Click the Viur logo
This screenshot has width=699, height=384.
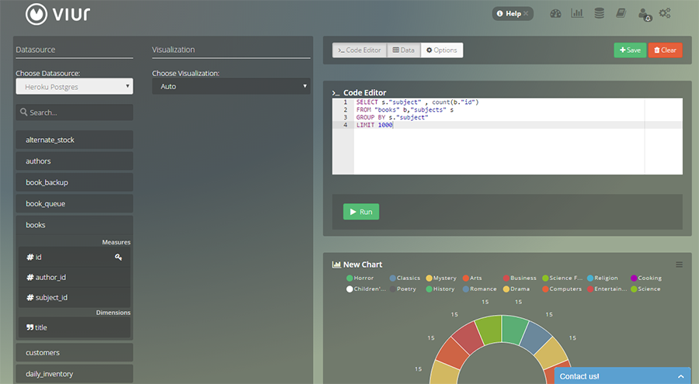57,14
